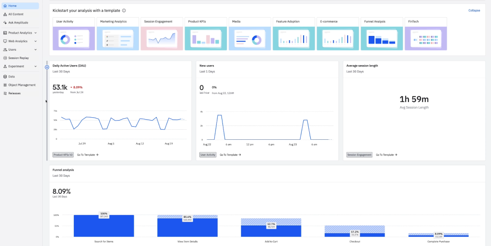This screenshot has width=491, height=246.
Task: Open Go To Template under the DAU chart
Action: 87,155
